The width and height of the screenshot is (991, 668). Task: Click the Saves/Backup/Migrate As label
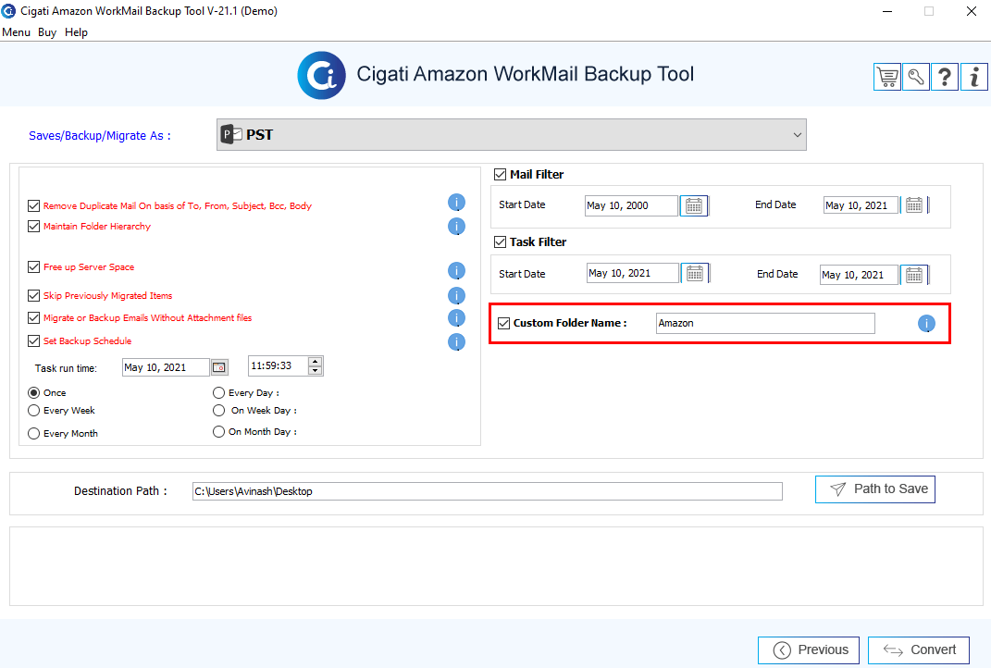[x=100, y=136]
